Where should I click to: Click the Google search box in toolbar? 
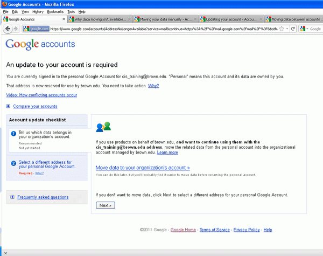click(315, 29)
